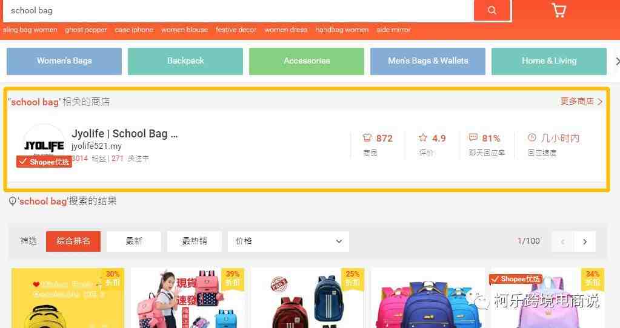Open the pink, blue and cyan backpacks product

click(x=427, y=298)
